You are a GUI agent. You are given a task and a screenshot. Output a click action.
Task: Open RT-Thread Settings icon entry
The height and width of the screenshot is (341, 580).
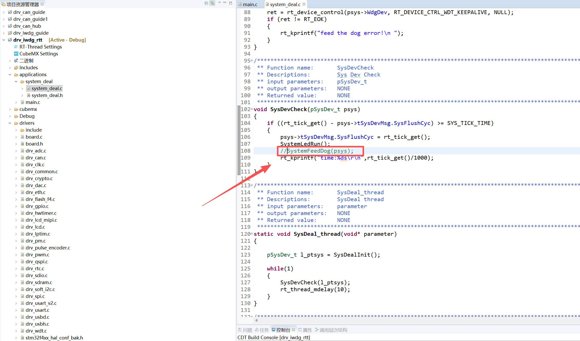(x=16, y=47)
